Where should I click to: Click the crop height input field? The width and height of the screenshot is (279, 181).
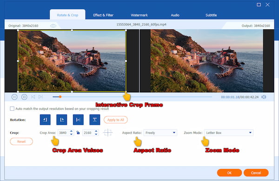click(x=88, y=133)
